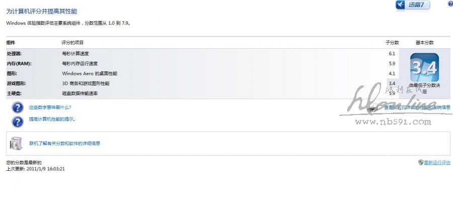Click question icon beside 提高计算机性能的提示
The image size is (453, 208).
(x=18, y=121)
